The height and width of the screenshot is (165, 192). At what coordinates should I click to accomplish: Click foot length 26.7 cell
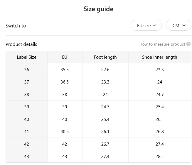105,144
